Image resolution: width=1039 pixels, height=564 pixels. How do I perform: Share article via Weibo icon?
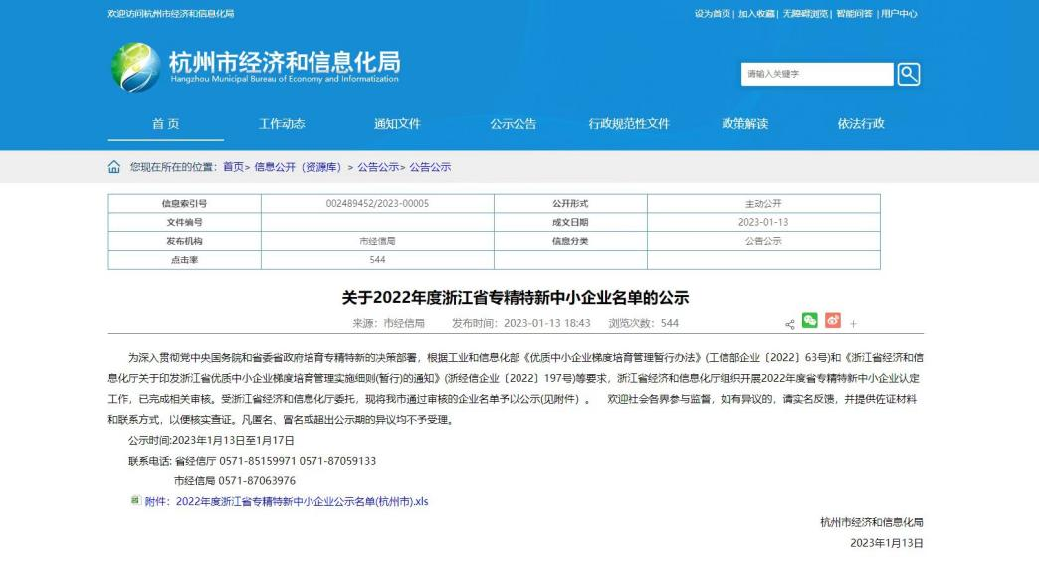coord(833,321)
